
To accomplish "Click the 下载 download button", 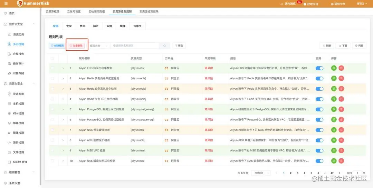I will click(x=343, y=46).
